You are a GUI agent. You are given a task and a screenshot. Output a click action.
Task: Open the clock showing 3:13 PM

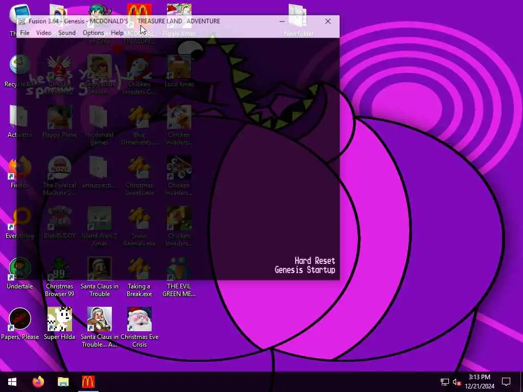pos(479,382)
